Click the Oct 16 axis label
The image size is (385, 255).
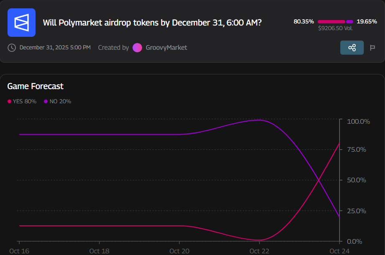tap(19, 251)
